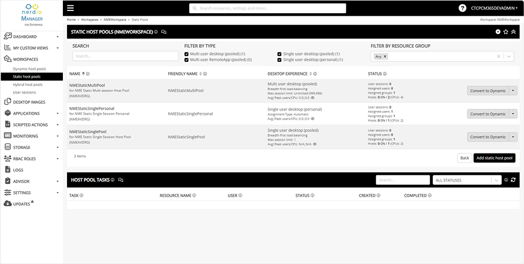Select Static host pools menu item
Image resolution: width=524 pixels, height=264 pixels.
coord(32,77)
